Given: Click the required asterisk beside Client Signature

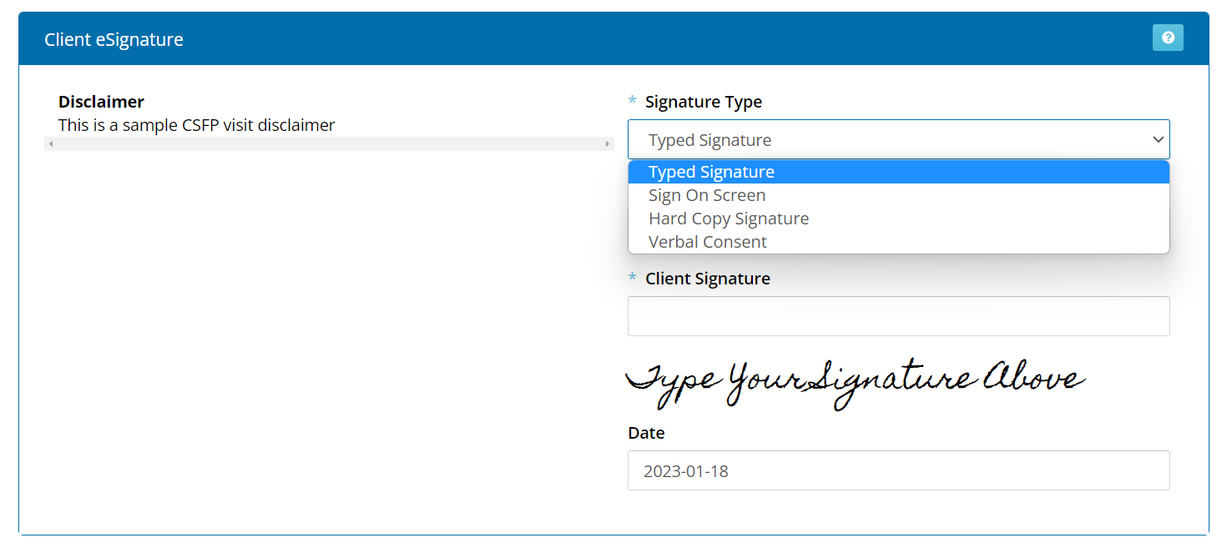Looking at the screenshot, I should [x=632, y=278].
